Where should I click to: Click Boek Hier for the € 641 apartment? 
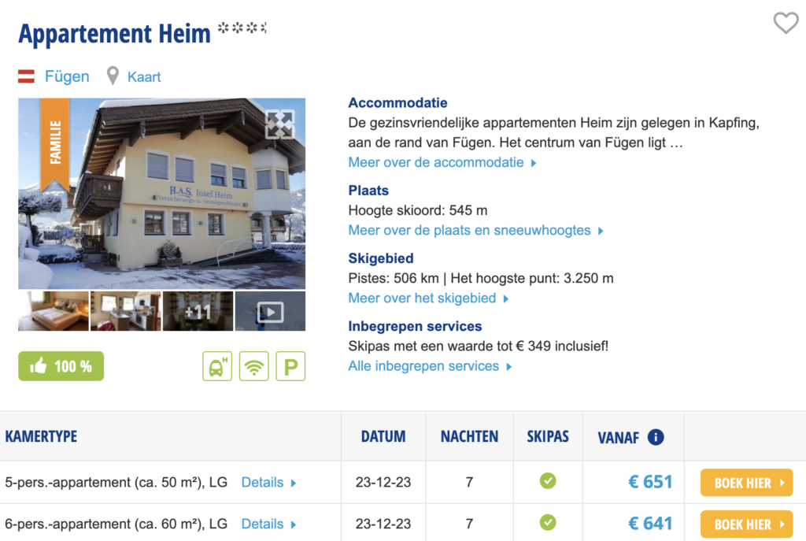746,524
